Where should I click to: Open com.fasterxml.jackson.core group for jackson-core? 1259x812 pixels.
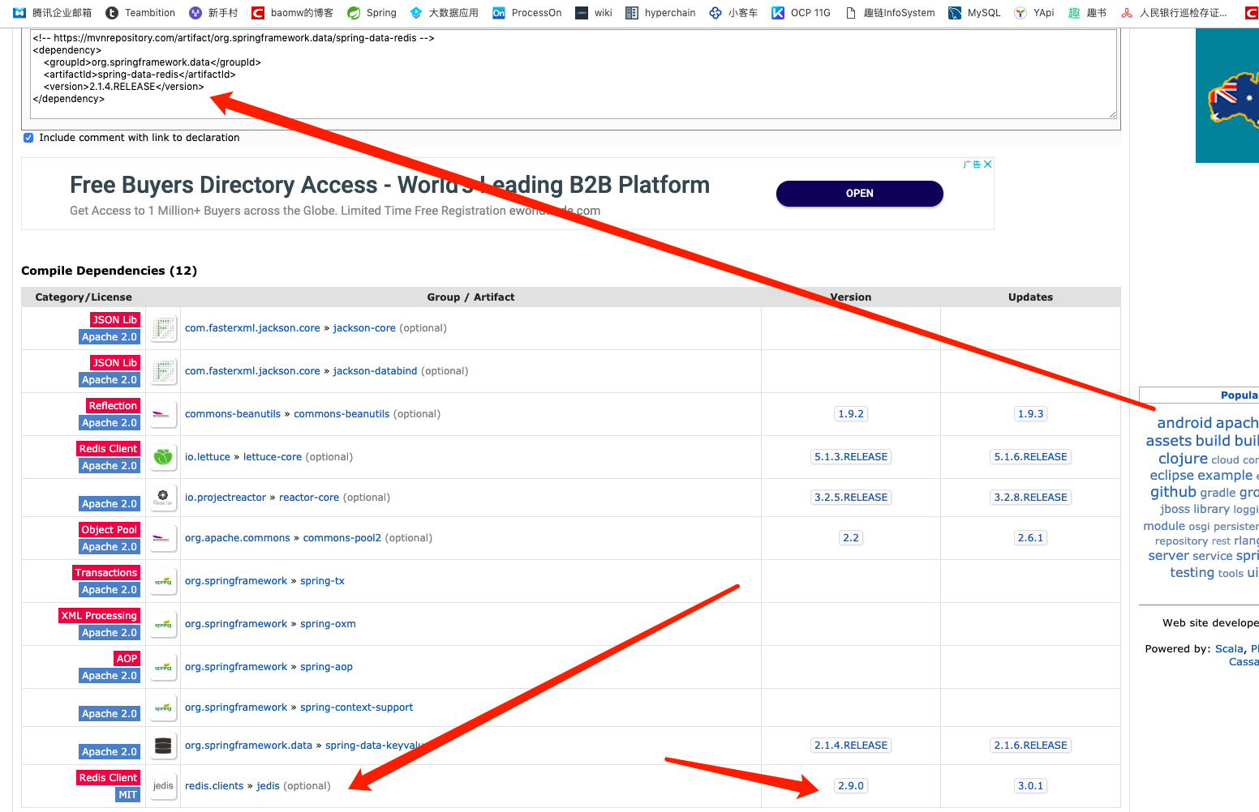[252, 328]
